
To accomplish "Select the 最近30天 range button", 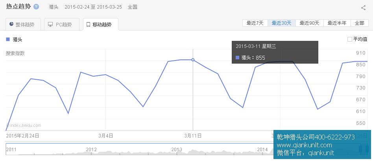I will tap(281, 23).
